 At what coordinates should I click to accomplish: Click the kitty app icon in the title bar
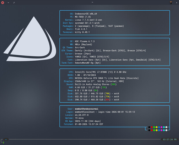pos(171,3)
